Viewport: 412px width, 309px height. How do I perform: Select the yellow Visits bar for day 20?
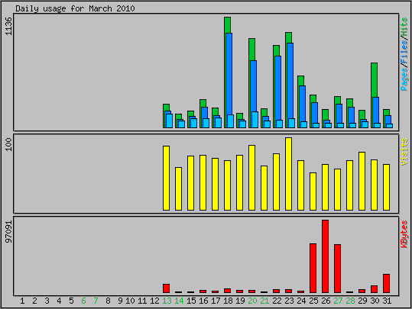click(251, 178)
